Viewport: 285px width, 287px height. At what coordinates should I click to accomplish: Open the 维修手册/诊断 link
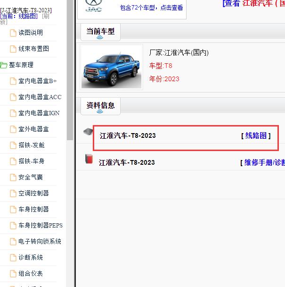click(x=265, y=162)
